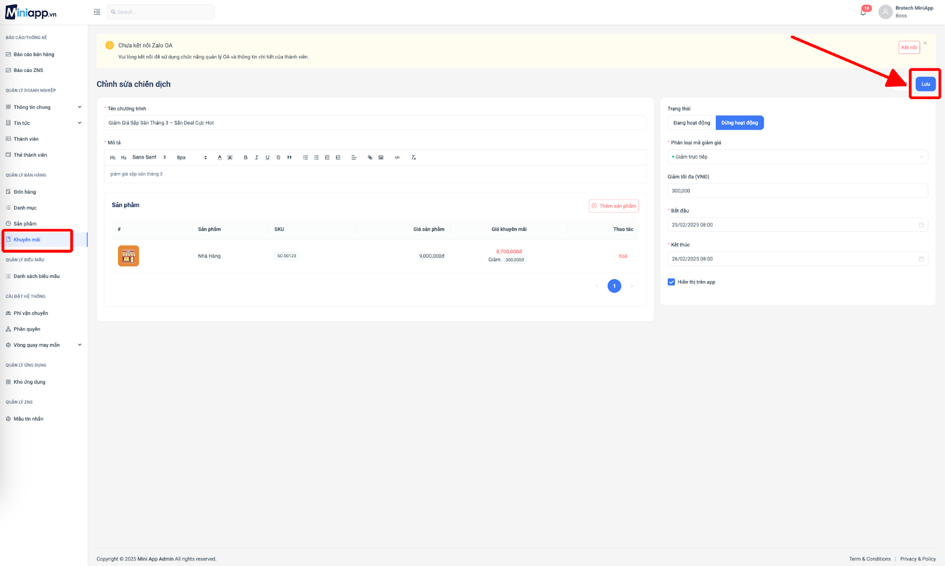Image resolution: width=945 pixels, height=566 pixels.
Task: Insert a link in the description
Action: (x=370, y=158)
